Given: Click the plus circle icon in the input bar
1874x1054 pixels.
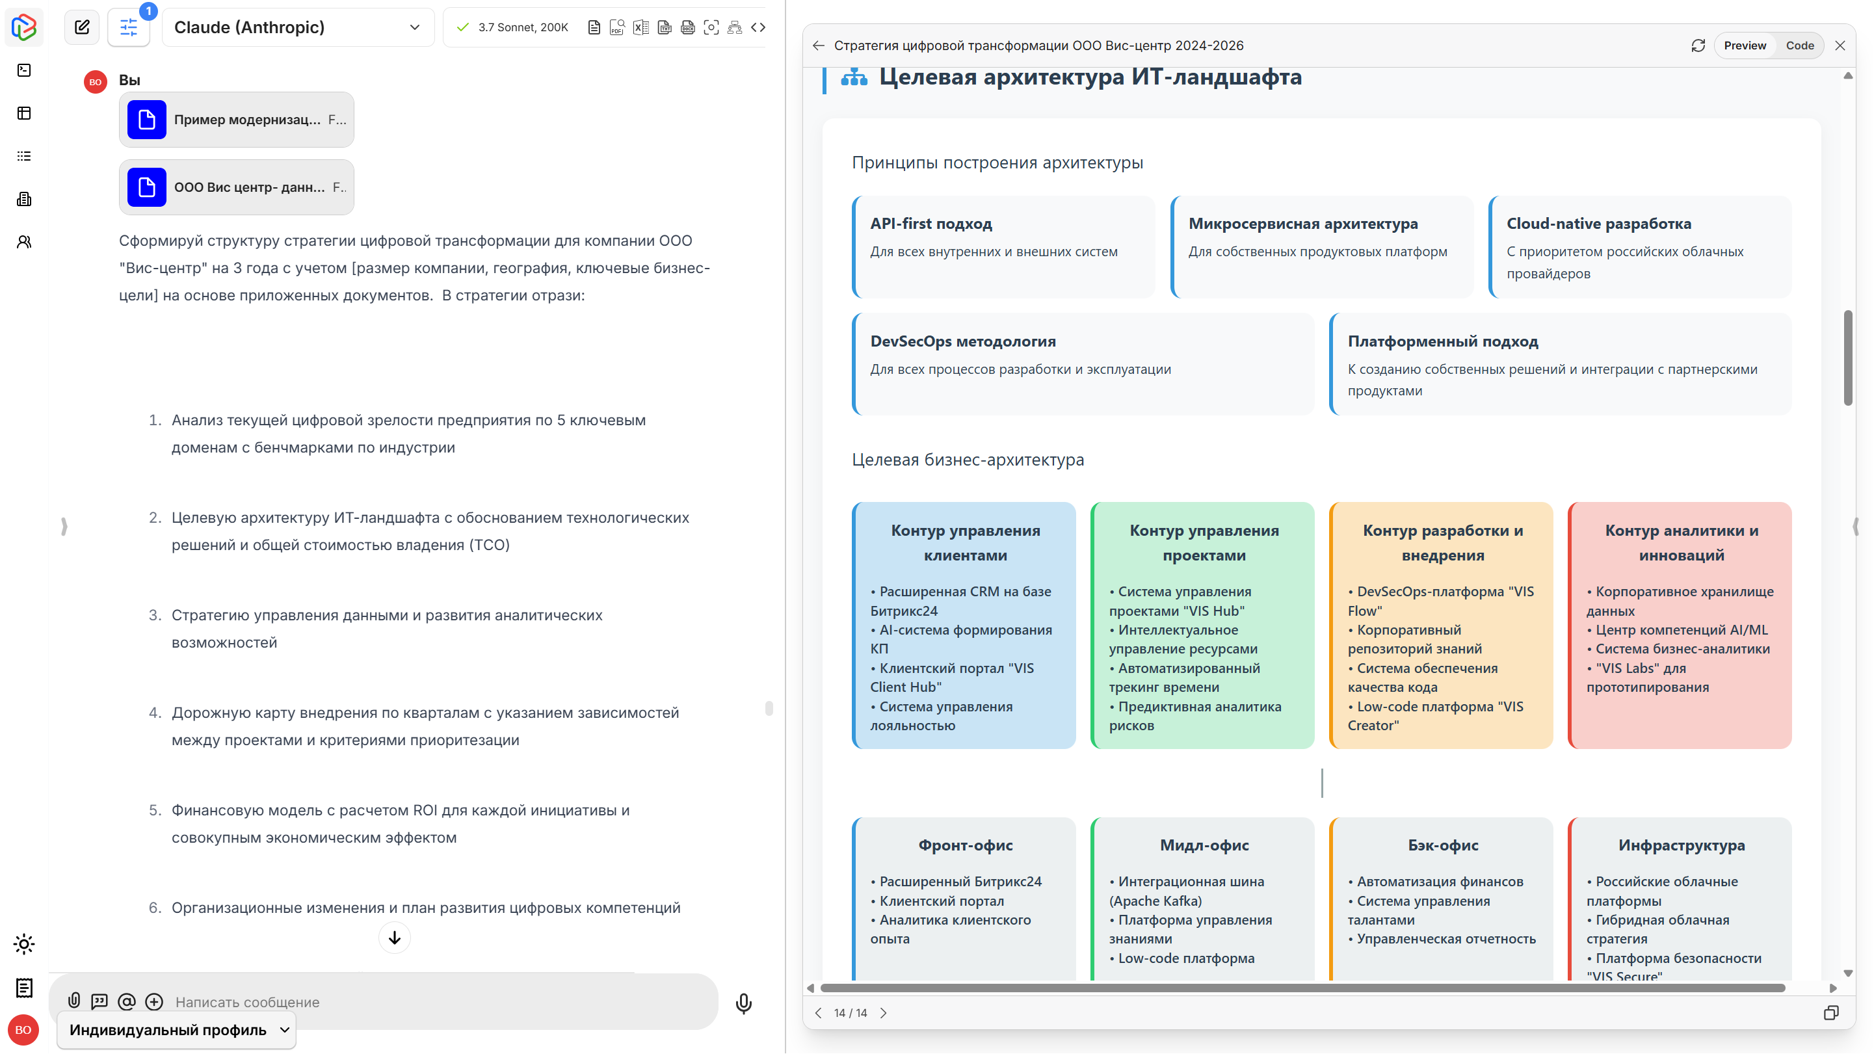Looking at the screenshot, I should 154,1001.
